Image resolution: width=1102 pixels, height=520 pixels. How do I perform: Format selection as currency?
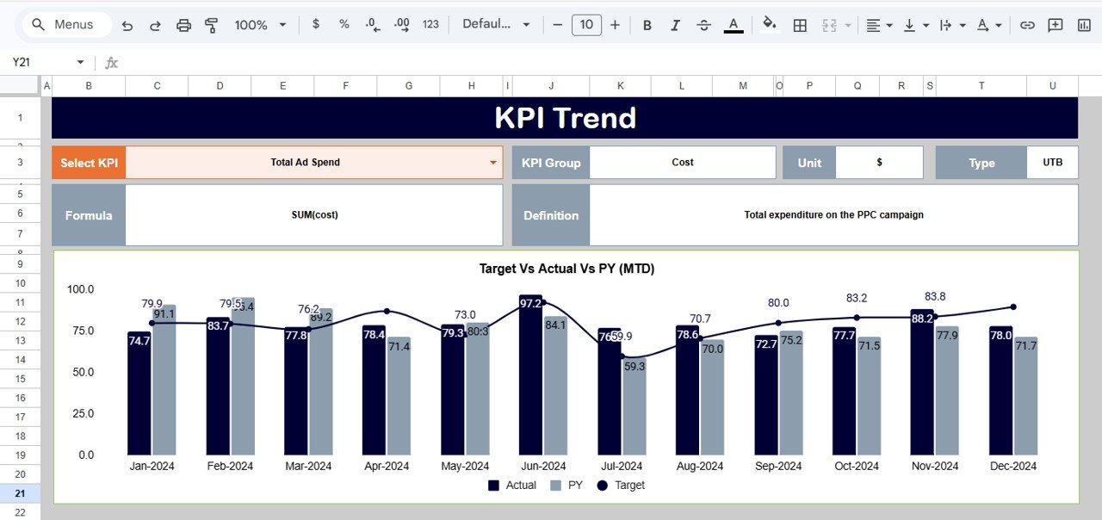(x=315, y=25)
